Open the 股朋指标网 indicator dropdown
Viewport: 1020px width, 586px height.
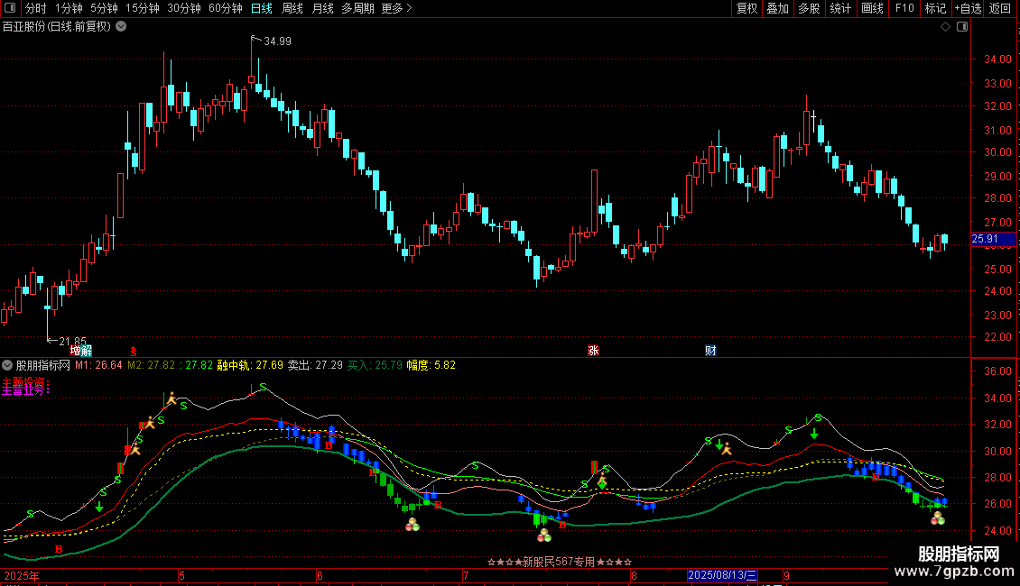tap(7, 365)
